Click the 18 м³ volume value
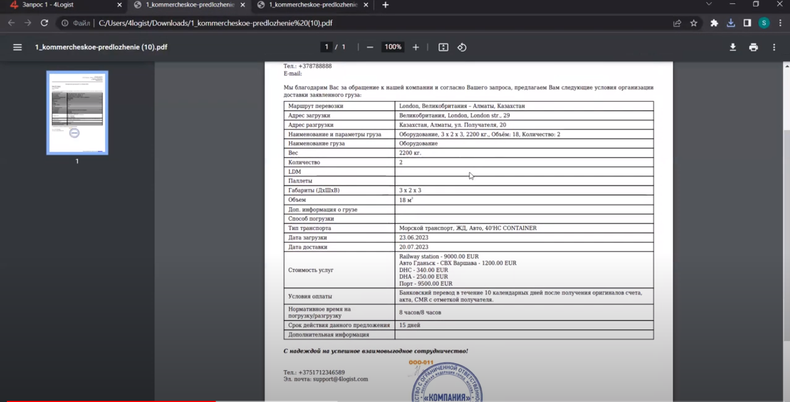790x402 pixels. 406,200
